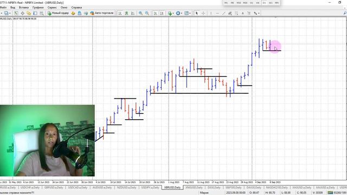
Task: Switch to USDCHF.a,Daily chart tab
Action: [x=30, y=187]
